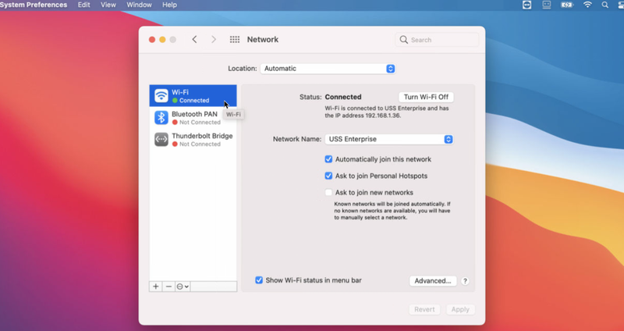Open TeamViewer icon in menu bar
The image size is (624, 331).
pyautogui.click(x=527, y=5)
